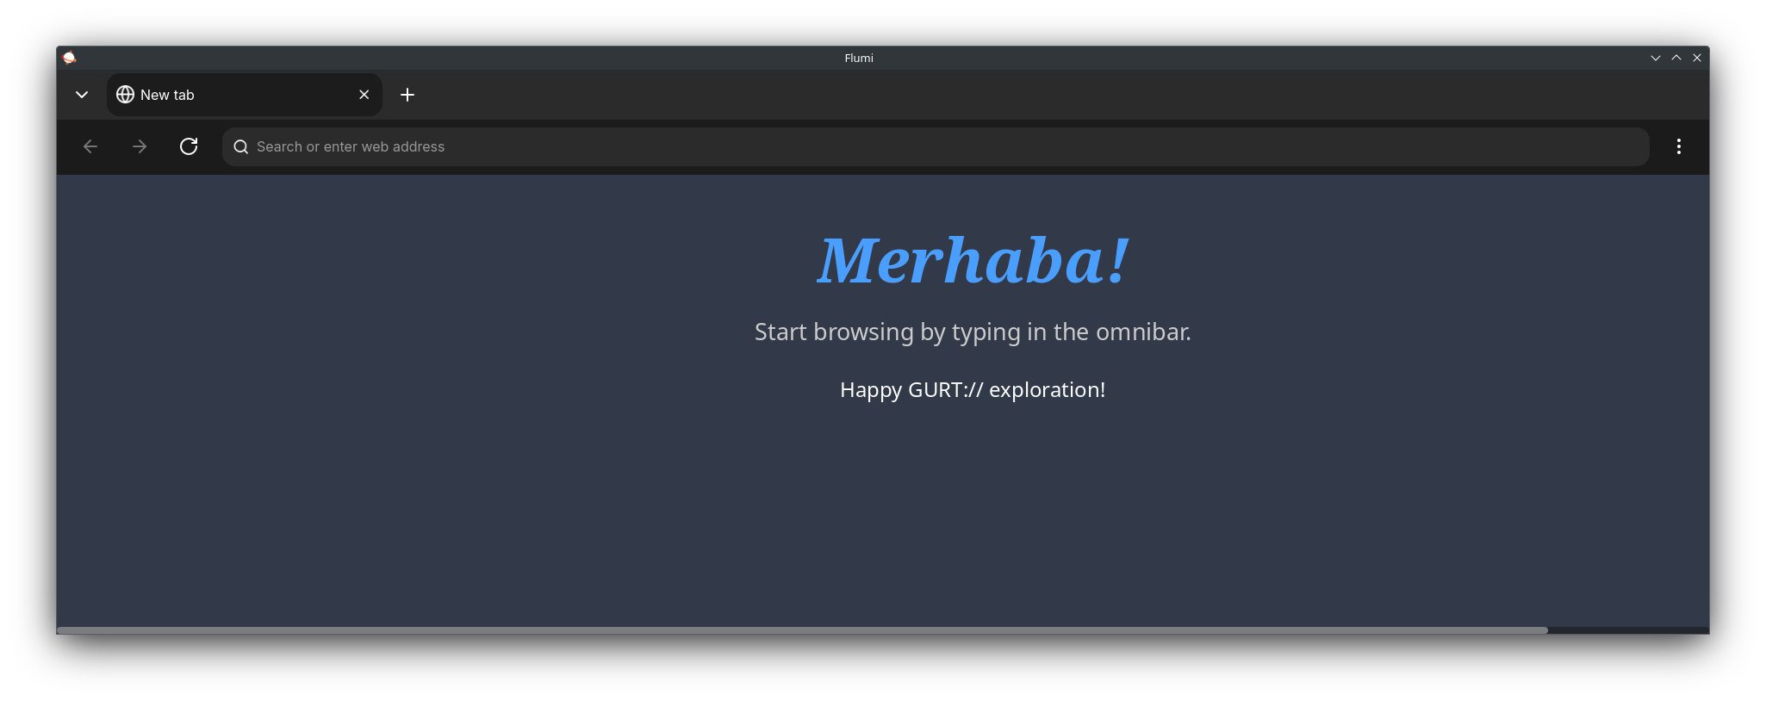Reload the current page
Image resolution: width=1766 pixels, height=701 pixels.
[189, 146]
